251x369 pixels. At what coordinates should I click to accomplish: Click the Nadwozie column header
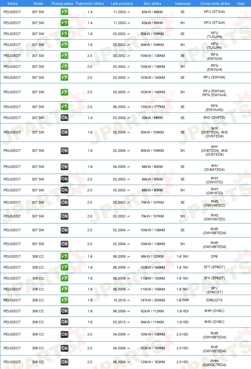point(183,4)
